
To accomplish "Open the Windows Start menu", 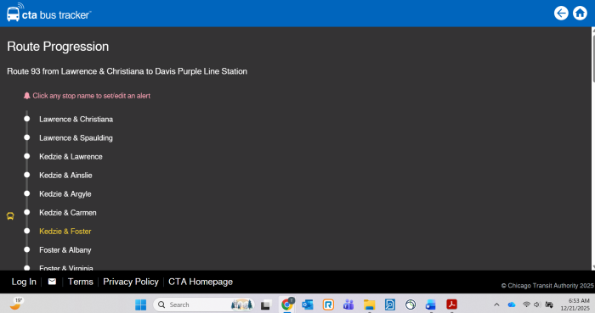I will pos(140,305).
